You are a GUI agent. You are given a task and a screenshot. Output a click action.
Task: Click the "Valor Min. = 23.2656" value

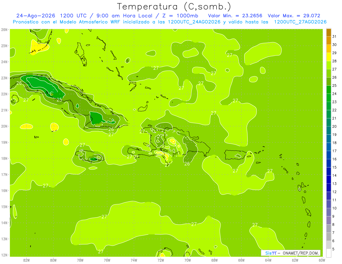click(235, 16)
